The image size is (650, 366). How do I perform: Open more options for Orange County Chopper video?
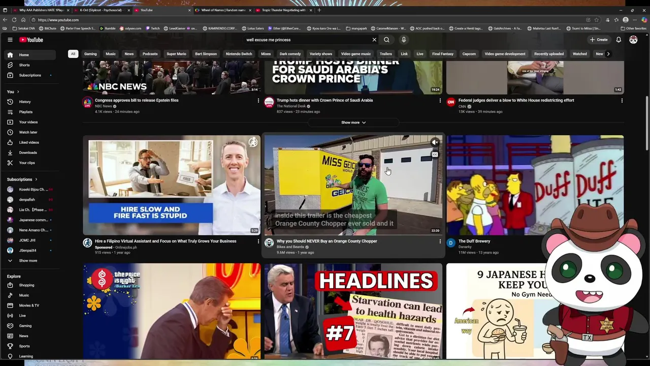[440, 241]
